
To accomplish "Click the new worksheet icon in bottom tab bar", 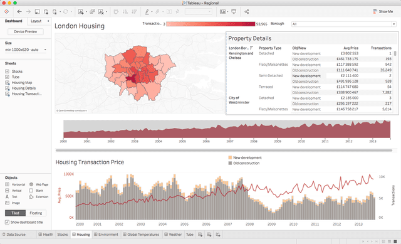I will pos(200,235).
